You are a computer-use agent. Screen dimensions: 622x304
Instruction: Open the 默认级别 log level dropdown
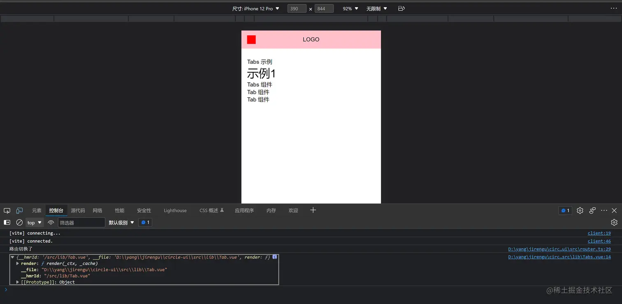tap(121, 222)
